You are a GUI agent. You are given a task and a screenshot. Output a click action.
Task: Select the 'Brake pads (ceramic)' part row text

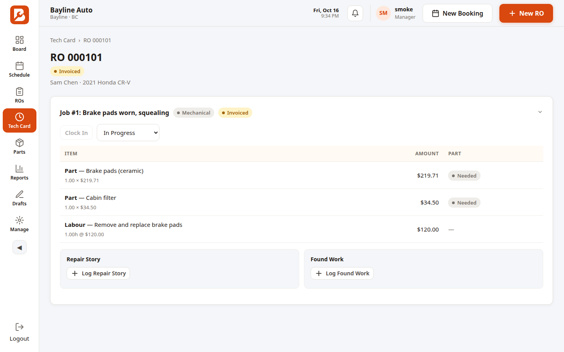click(x=115, y=171)
